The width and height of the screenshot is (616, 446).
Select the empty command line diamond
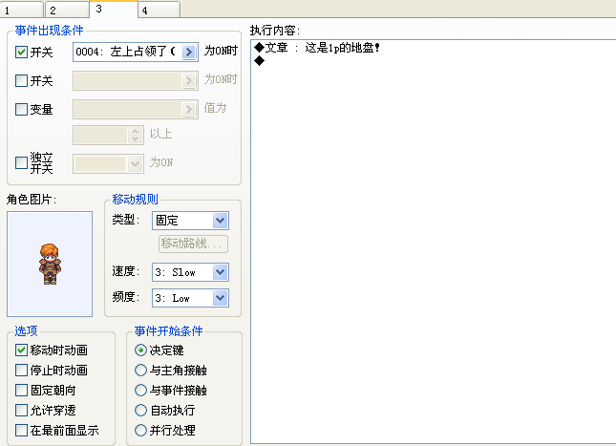click(259, 60)
